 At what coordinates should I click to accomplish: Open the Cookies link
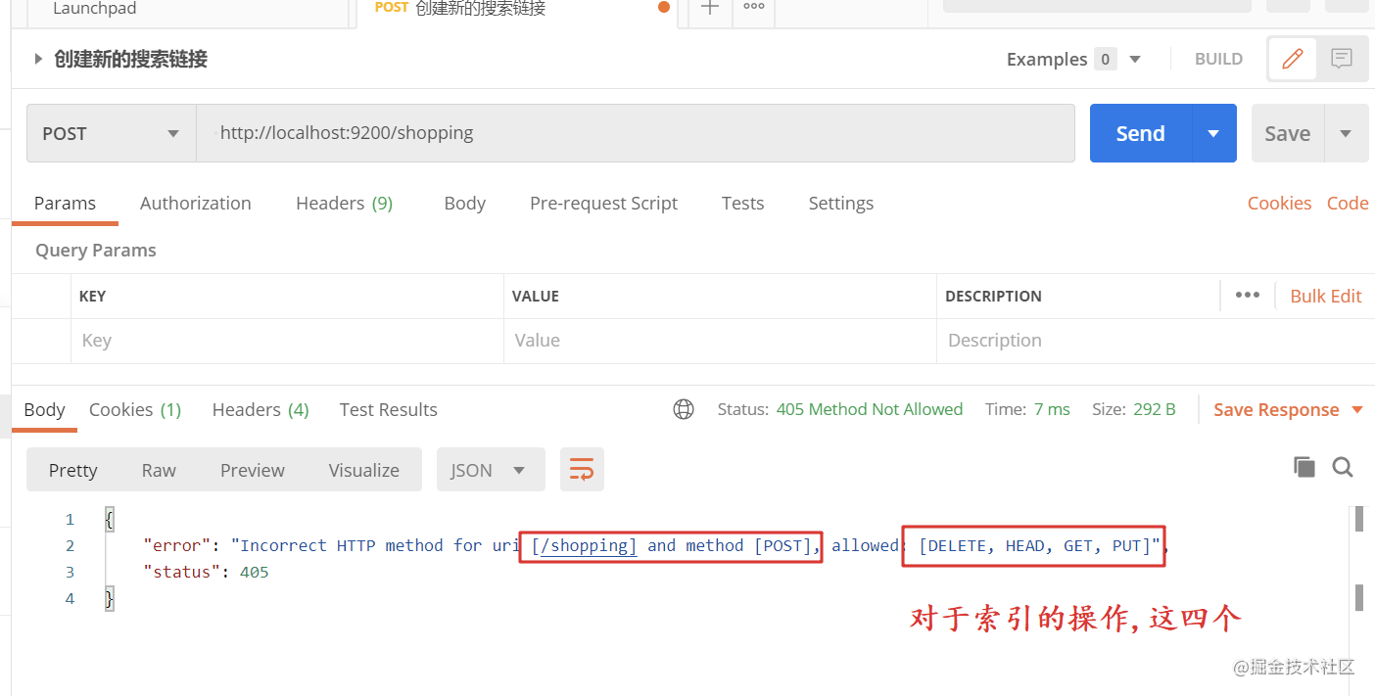(1279, 203)
